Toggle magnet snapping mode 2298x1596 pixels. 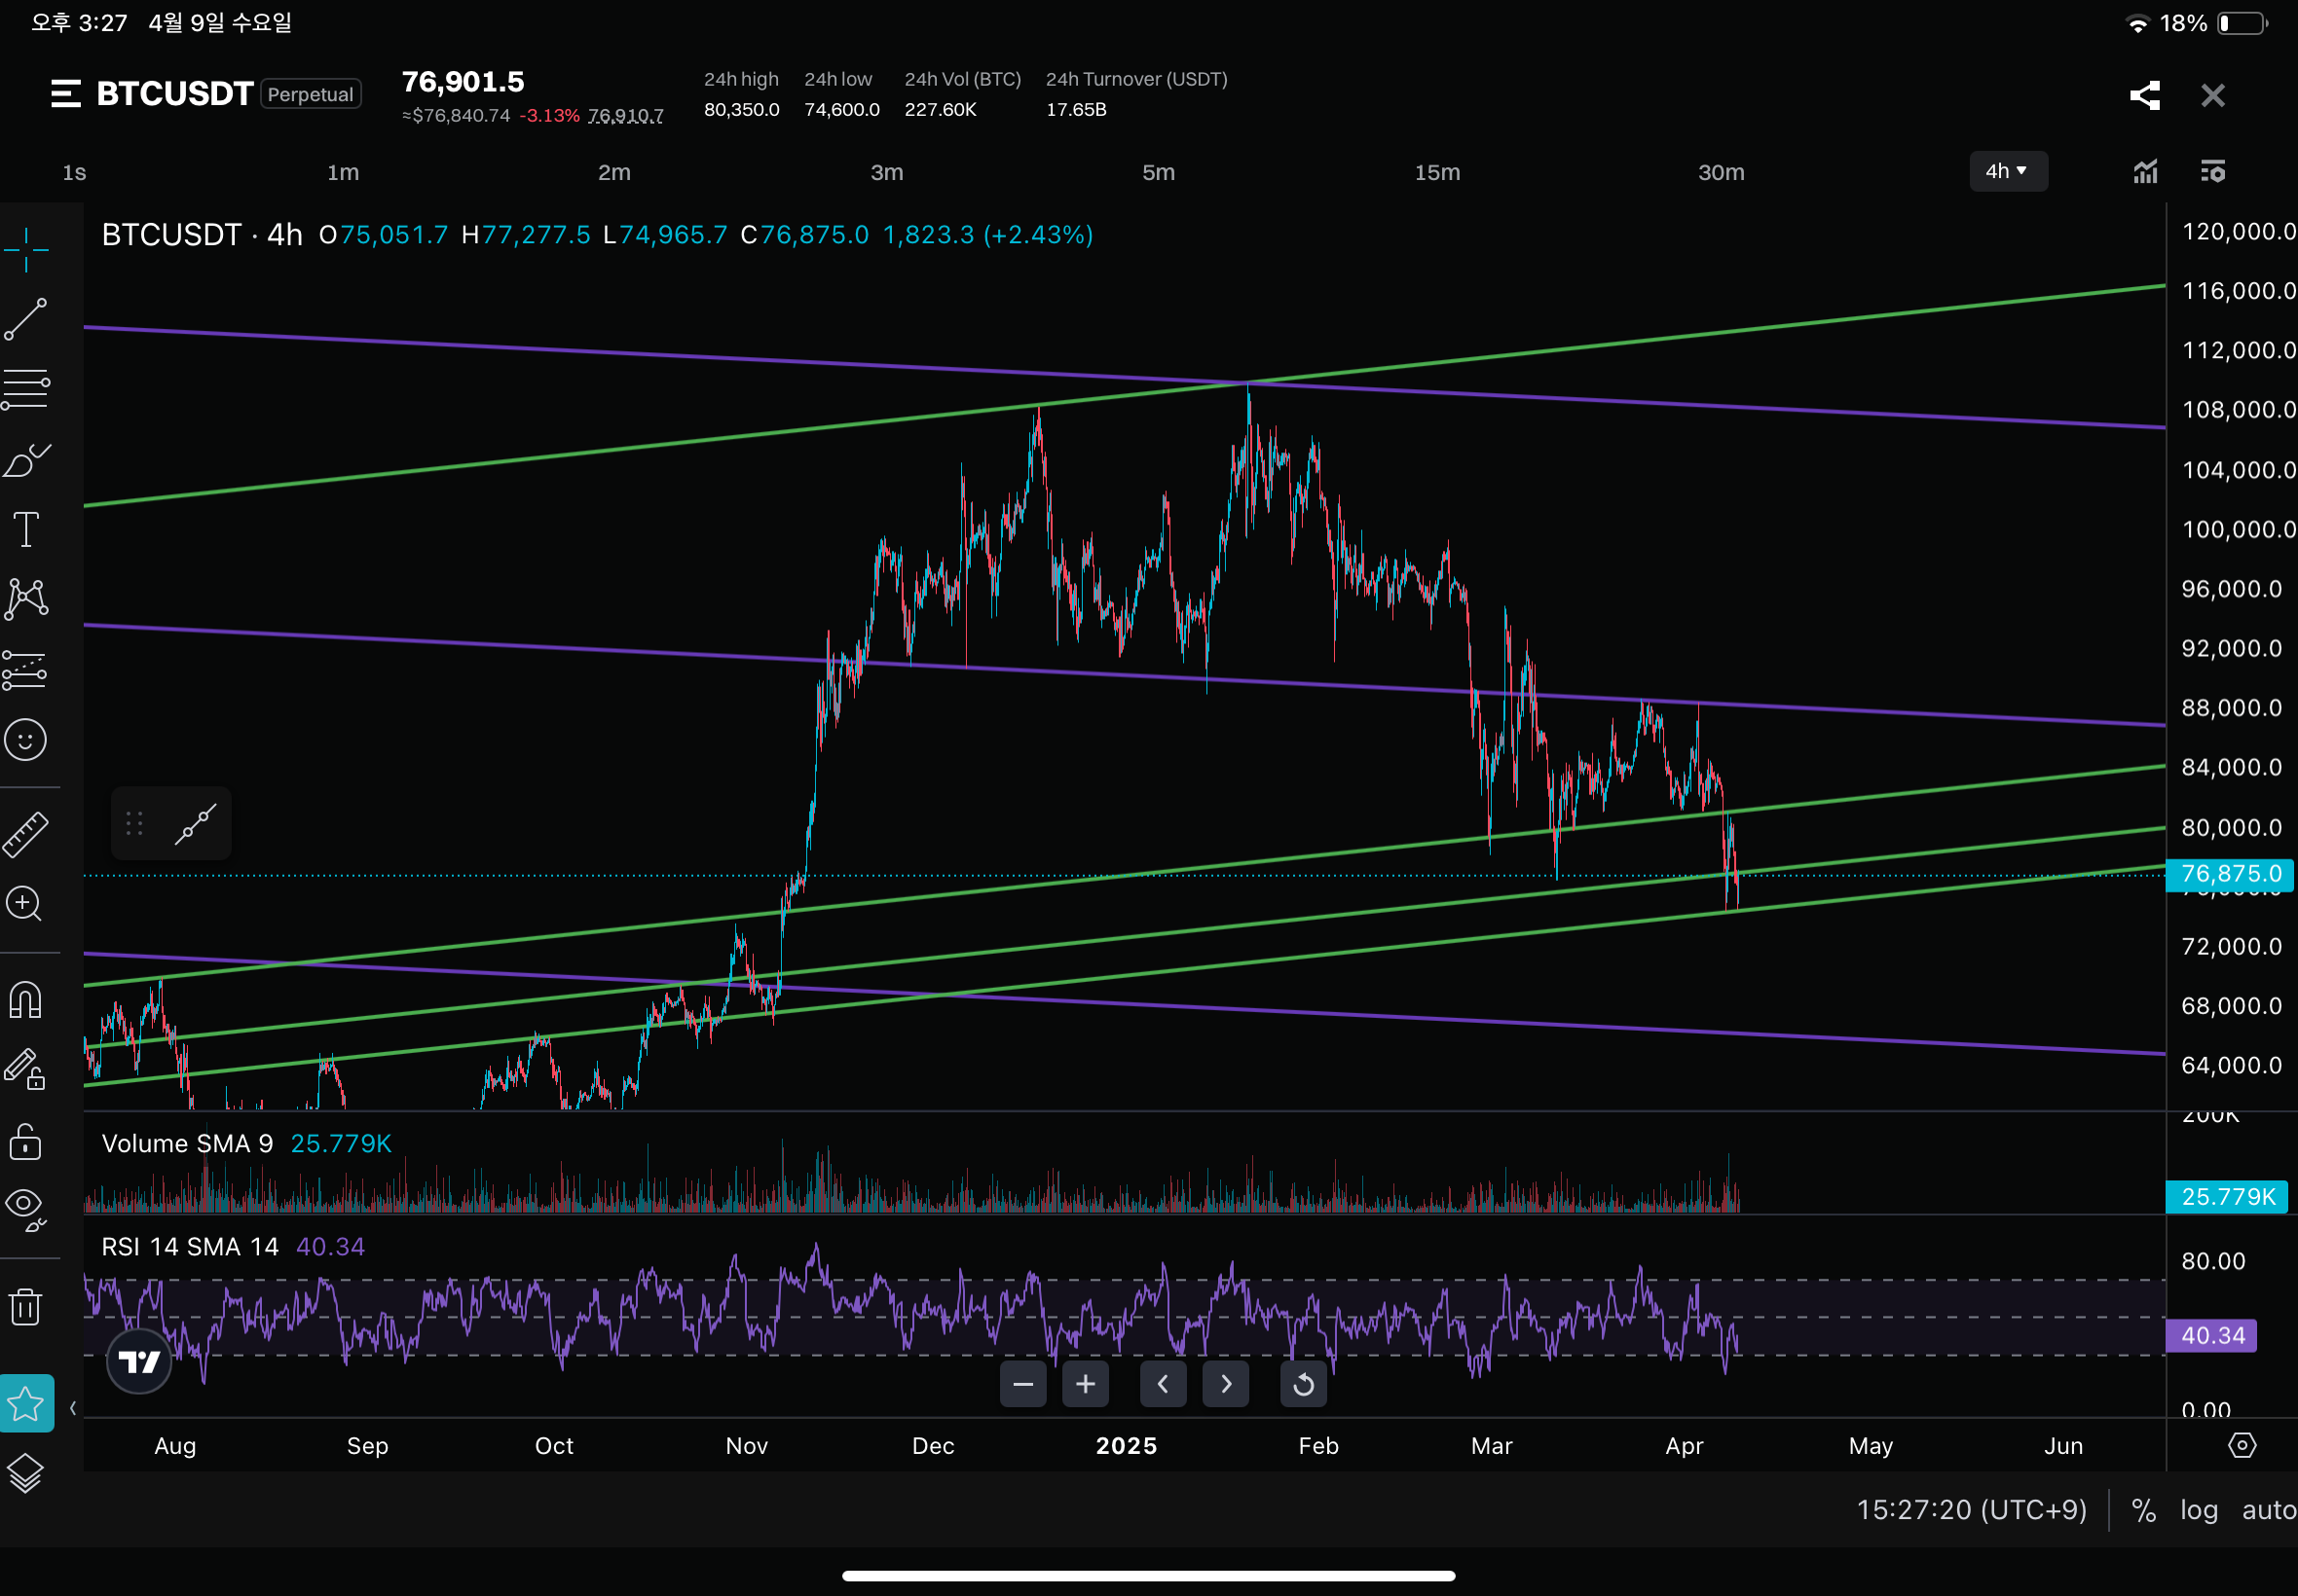(x=26, y=999)
